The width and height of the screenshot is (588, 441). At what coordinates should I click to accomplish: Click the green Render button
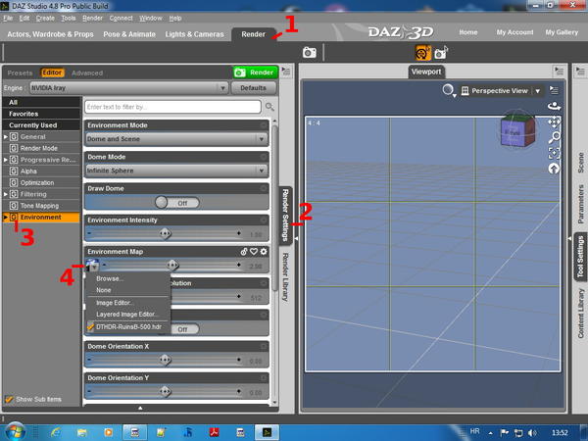pos(256,73)
